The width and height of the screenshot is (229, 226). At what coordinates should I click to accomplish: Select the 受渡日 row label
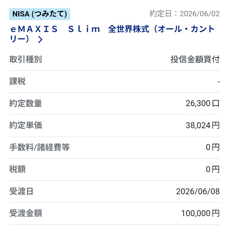21,191
